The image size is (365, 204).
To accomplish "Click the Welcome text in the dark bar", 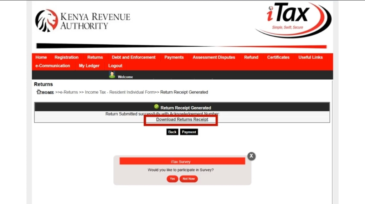I will coord(125,77).
